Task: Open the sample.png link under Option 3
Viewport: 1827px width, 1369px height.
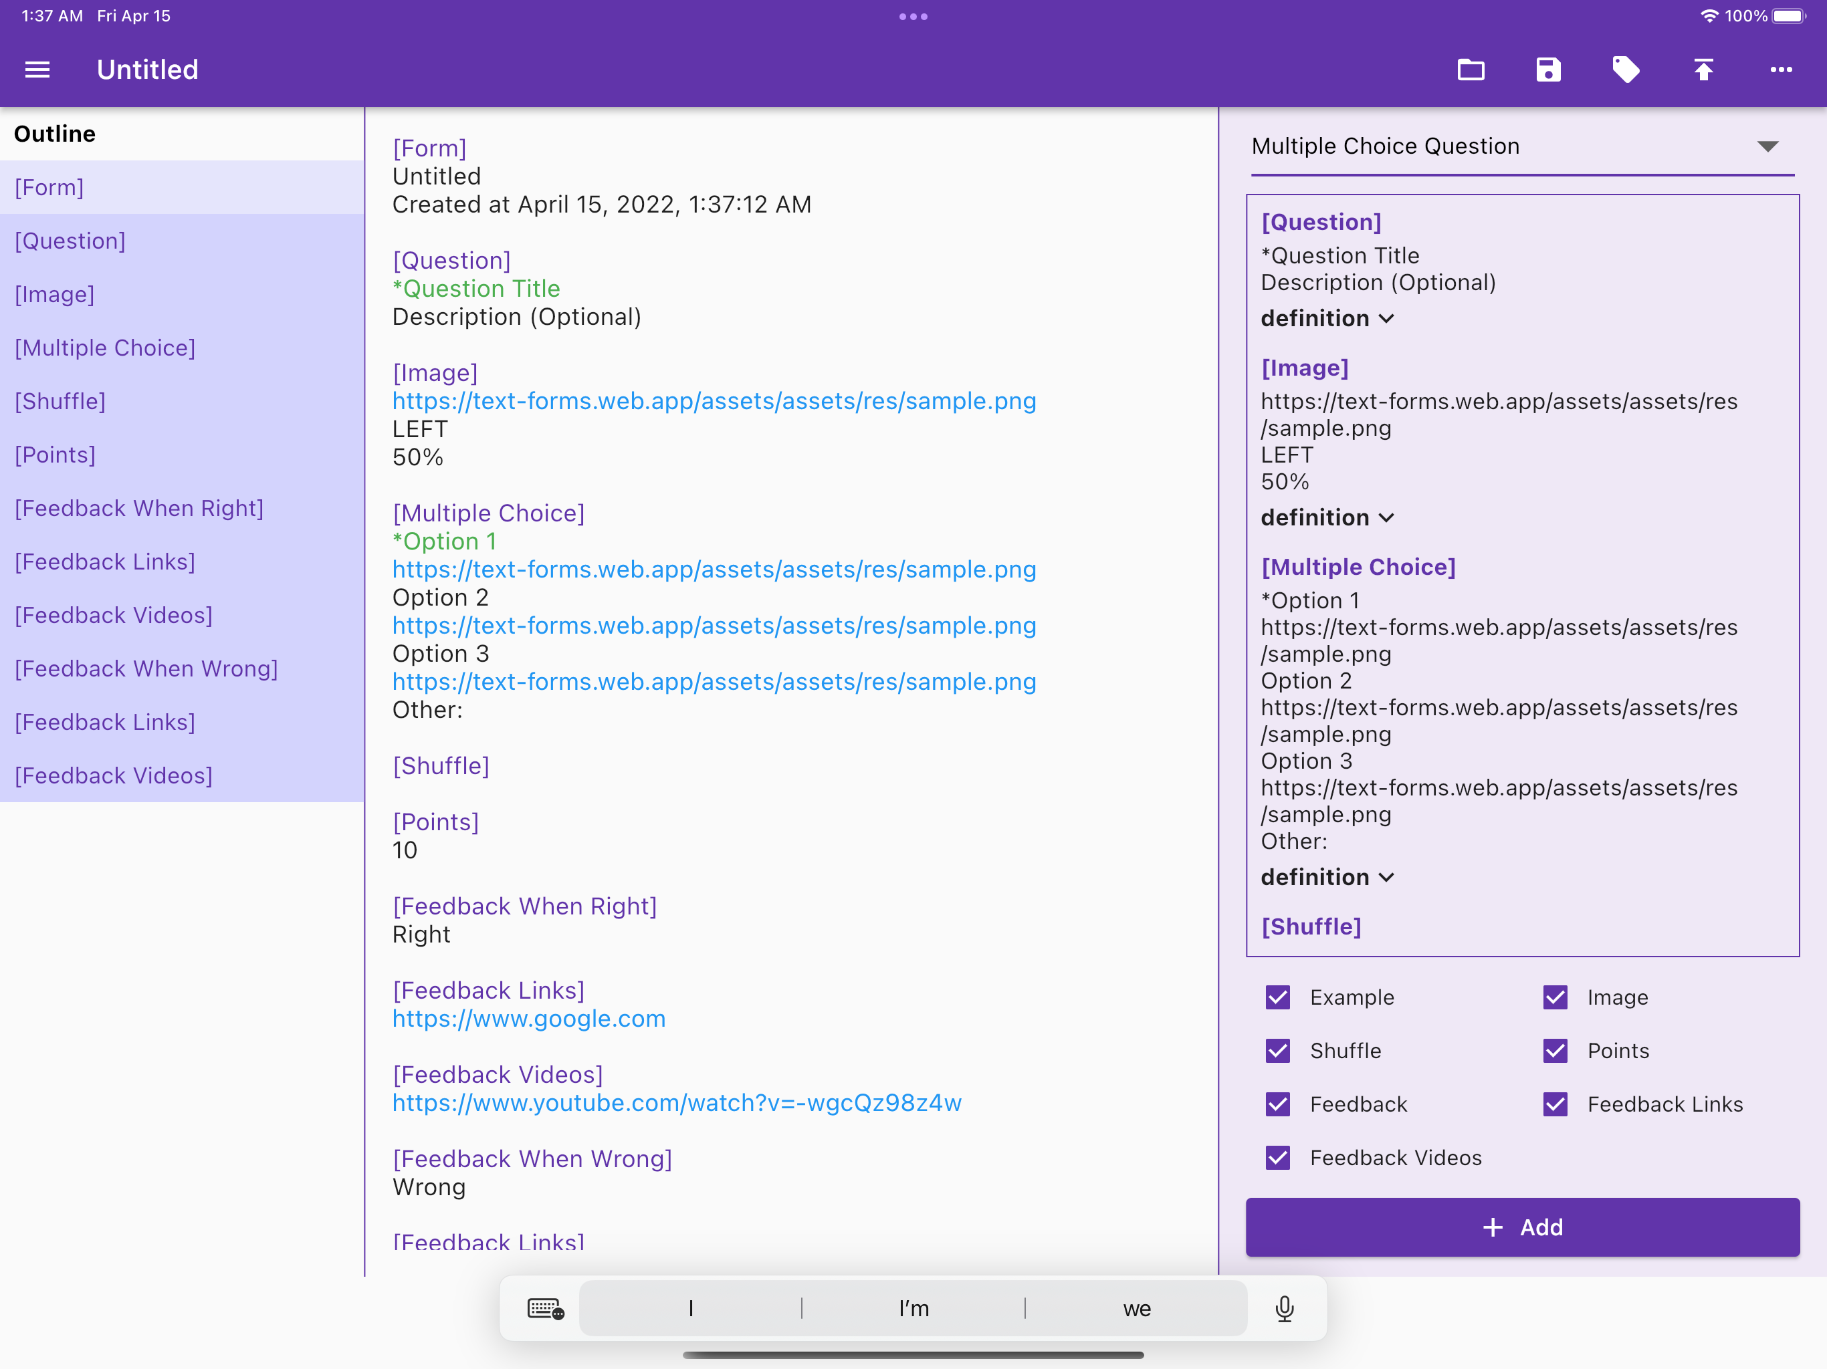Action: (714, 682)
